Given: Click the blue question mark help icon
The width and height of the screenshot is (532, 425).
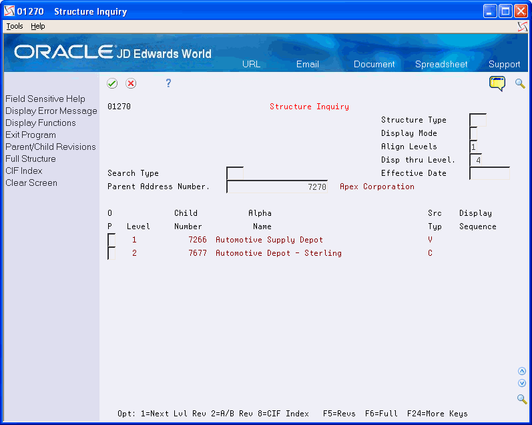Looking at the screenshot, I should tap(168, 83).
